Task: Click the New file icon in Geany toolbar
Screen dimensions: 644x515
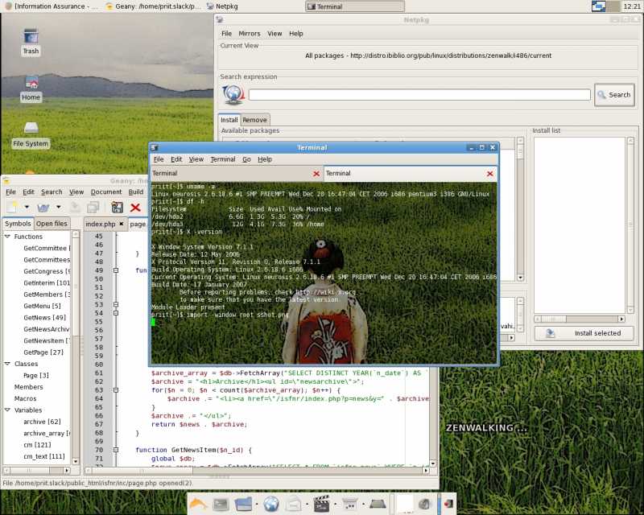Action: 12,208
